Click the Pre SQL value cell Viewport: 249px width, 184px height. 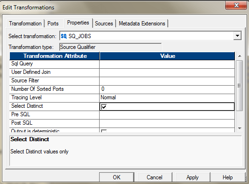point(167,115)
